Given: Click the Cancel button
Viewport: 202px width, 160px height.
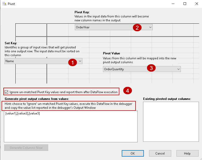Looking at the screenshot, I should click(160, 153).
